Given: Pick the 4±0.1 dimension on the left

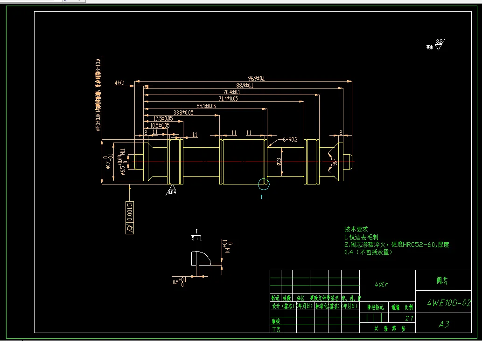Looking at the screenshot, I should (119, 83).
